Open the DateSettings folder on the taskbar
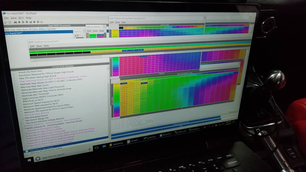The height and width of the screenshot is (172, 306). coord(116,144)
